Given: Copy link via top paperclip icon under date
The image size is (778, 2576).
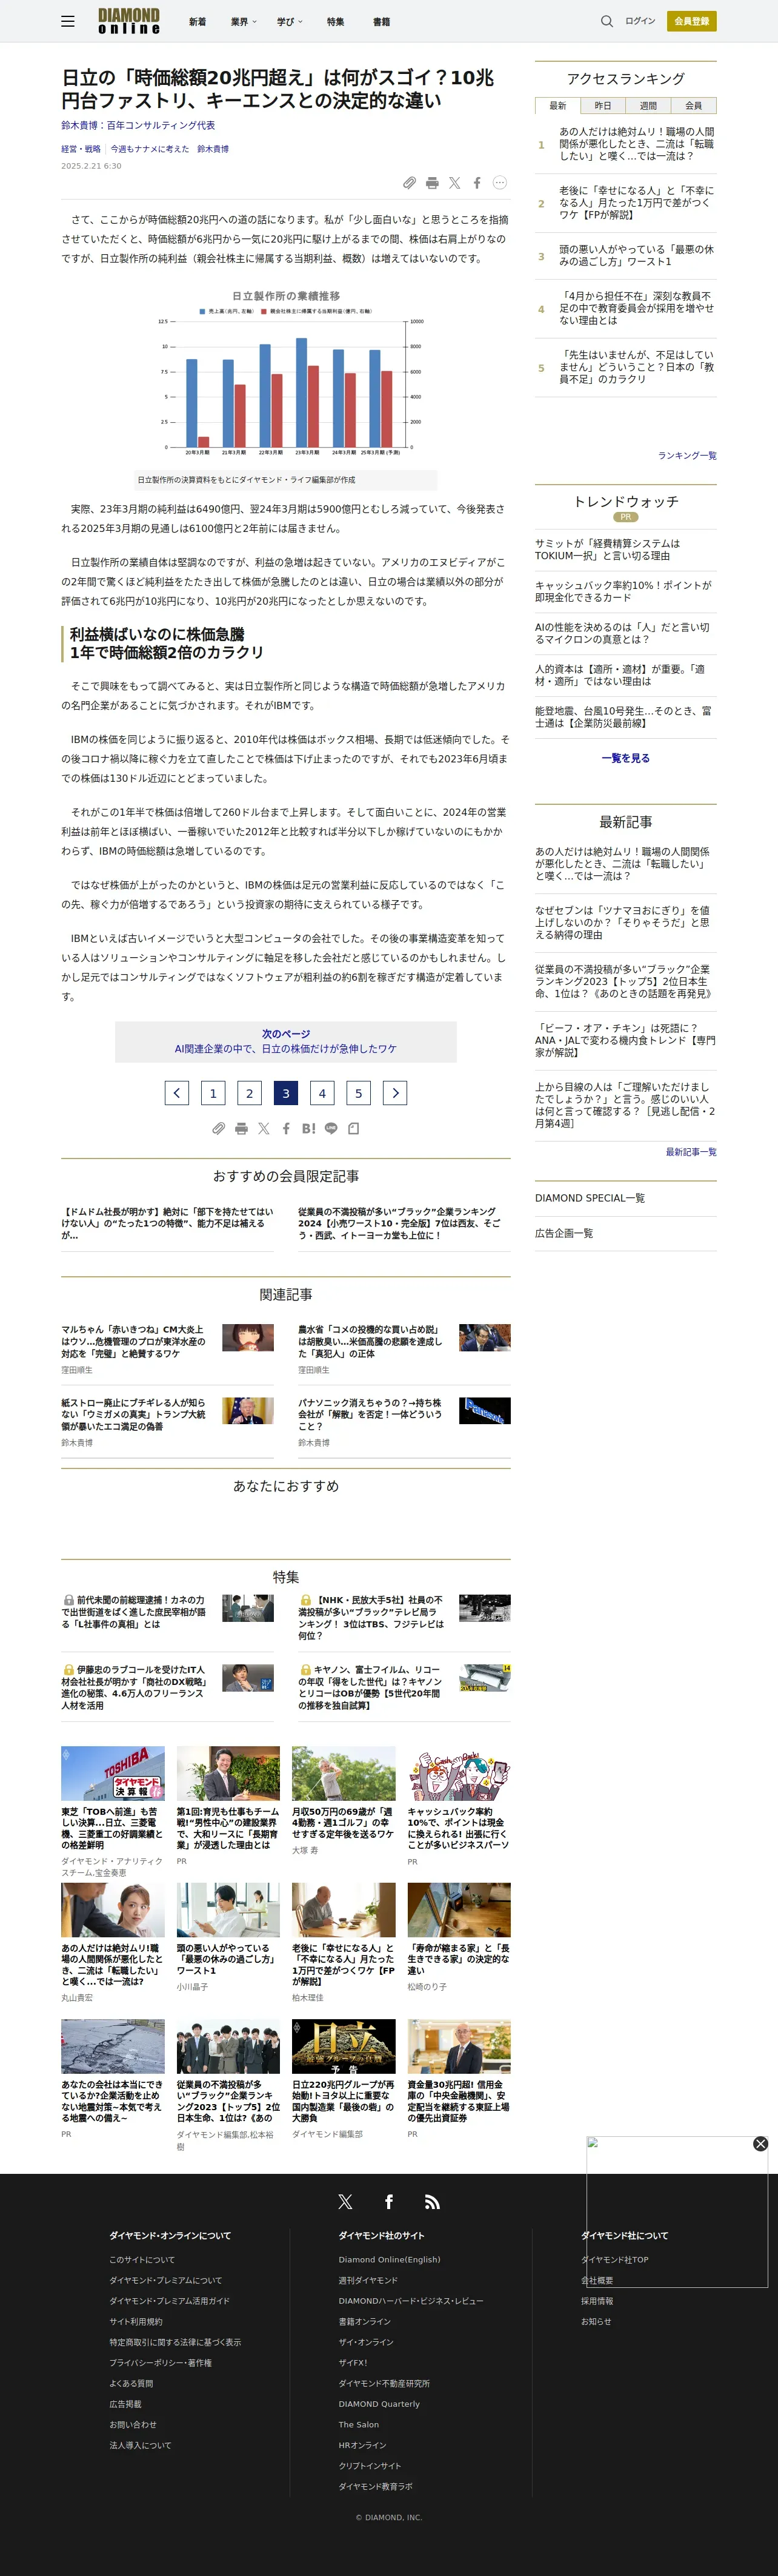Looking at the screenshot, I should [x=410, y=183].
